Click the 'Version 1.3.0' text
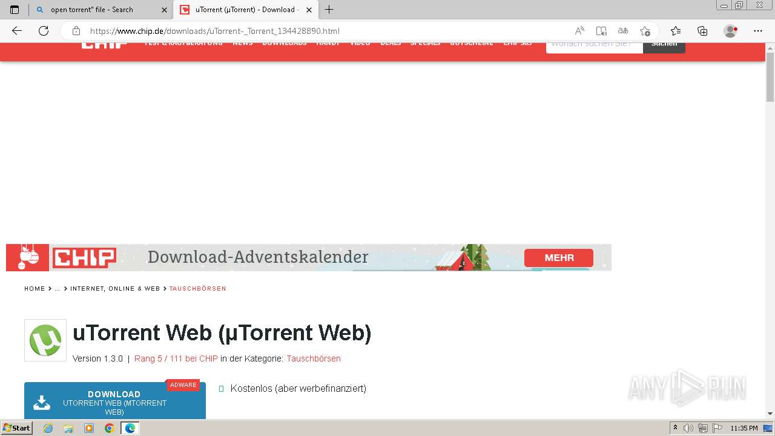Image resolution: width=775 pixels, height=436 pixels. coord(97,358)
